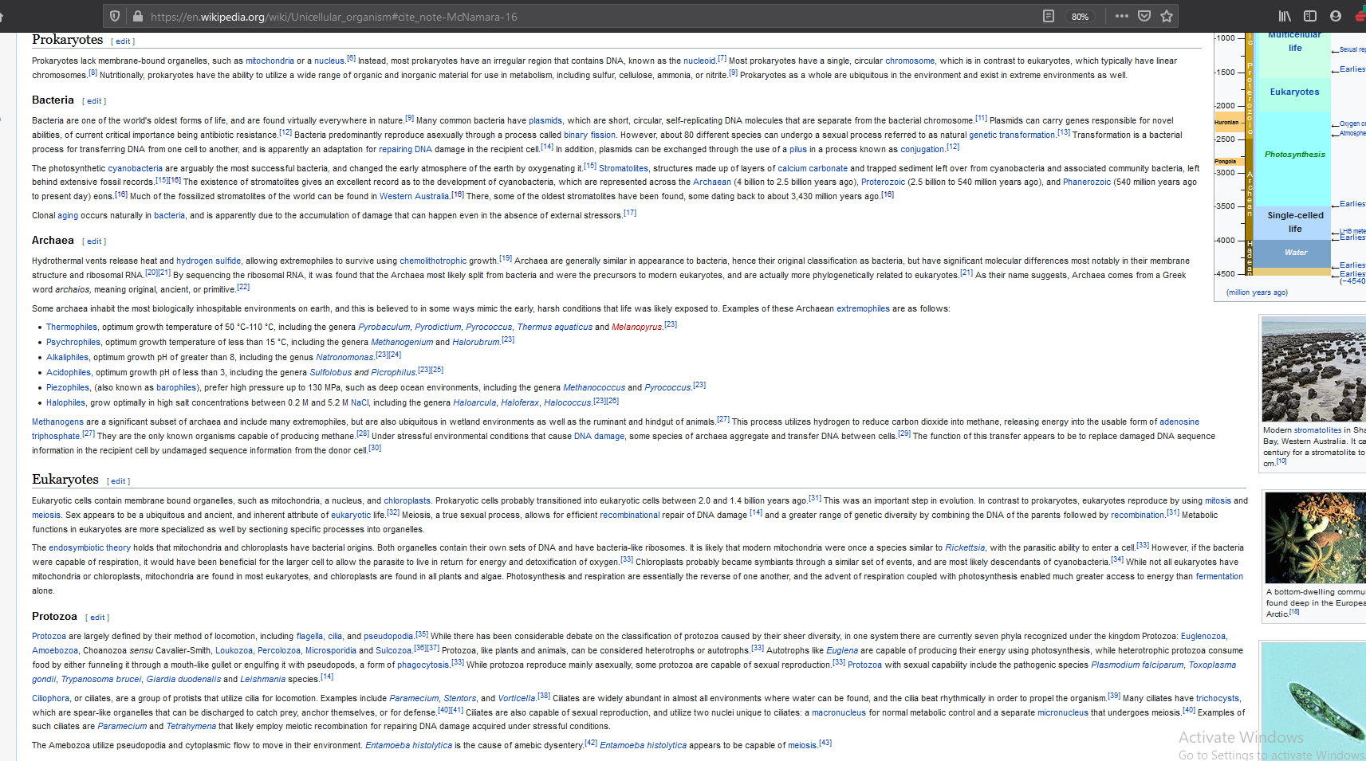Open the Psychrophiles list link
The width and height of the screenshot is (1366, 761).
[x=73, y=343]
